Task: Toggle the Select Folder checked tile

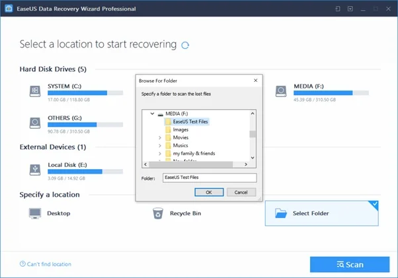Action: [x=321, y=213]
